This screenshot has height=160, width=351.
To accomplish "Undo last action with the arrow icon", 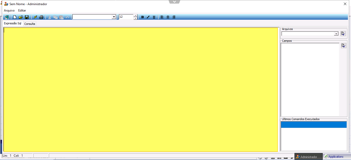I will [67, 17].
